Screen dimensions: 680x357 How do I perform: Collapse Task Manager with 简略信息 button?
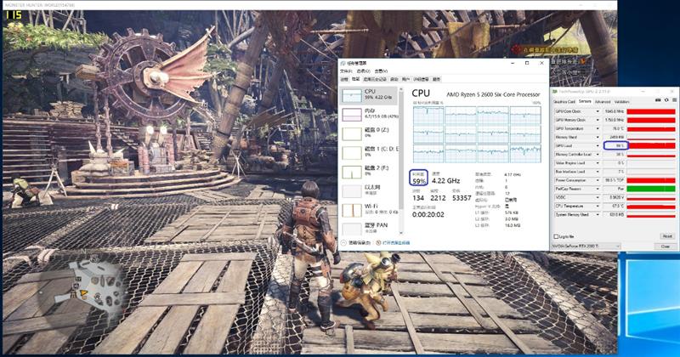pyautogui.click(x=358, y=242)
